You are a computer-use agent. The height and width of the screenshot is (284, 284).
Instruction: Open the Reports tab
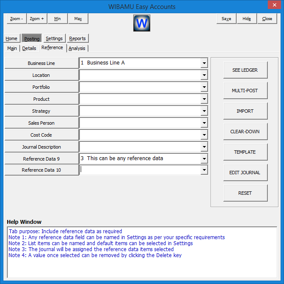point(78,38)
